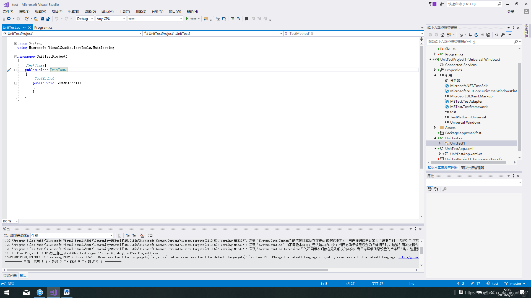This screenshot has width=531, height=298.
Task: Click the 17 pending changes indicator
Action: point(475,284)
